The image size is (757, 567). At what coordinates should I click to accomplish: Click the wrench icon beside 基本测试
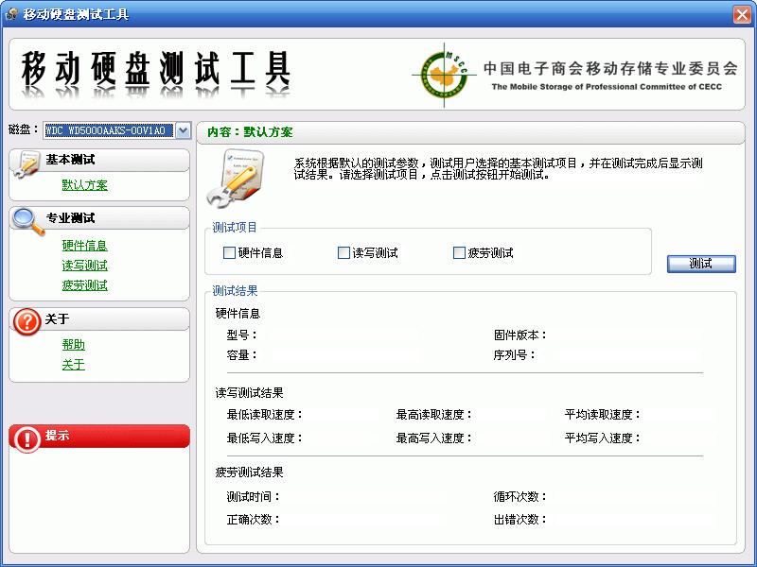25,163
